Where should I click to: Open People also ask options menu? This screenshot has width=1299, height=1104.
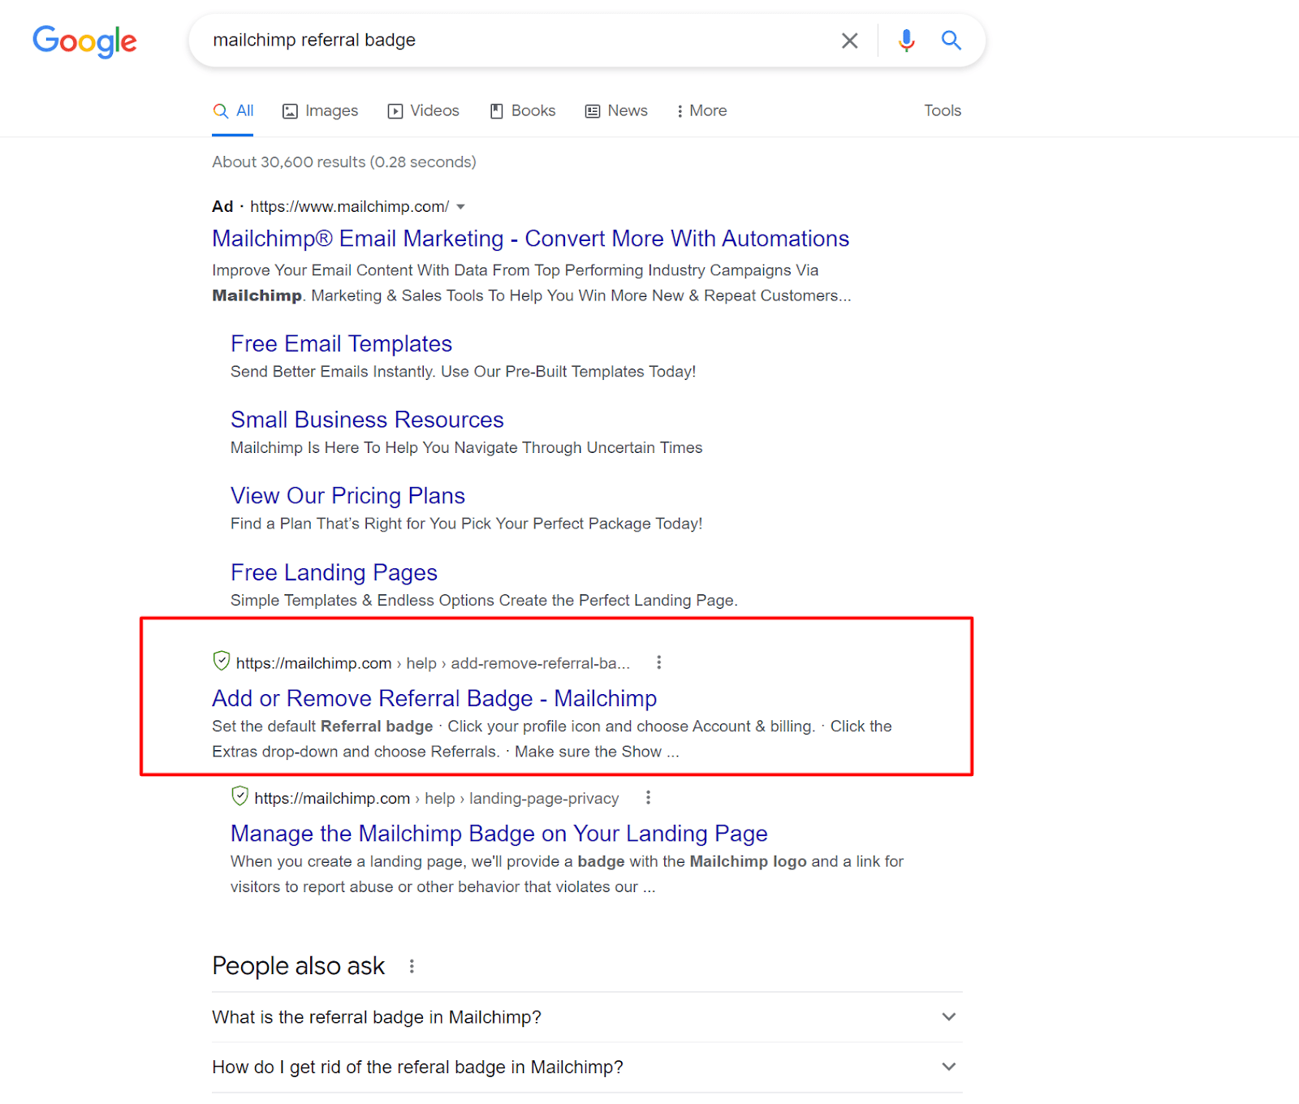coord(412,966)
